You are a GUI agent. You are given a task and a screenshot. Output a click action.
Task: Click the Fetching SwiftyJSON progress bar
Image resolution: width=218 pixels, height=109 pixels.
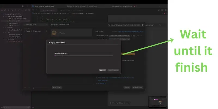tap(84, 56)
